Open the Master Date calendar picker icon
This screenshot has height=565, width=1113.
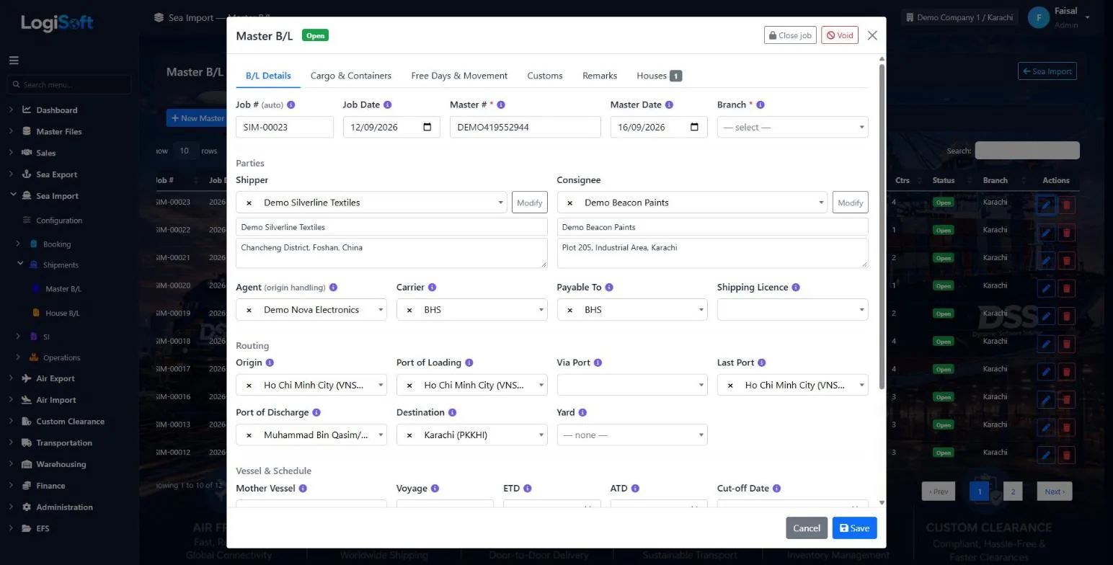tap(695, 128)
